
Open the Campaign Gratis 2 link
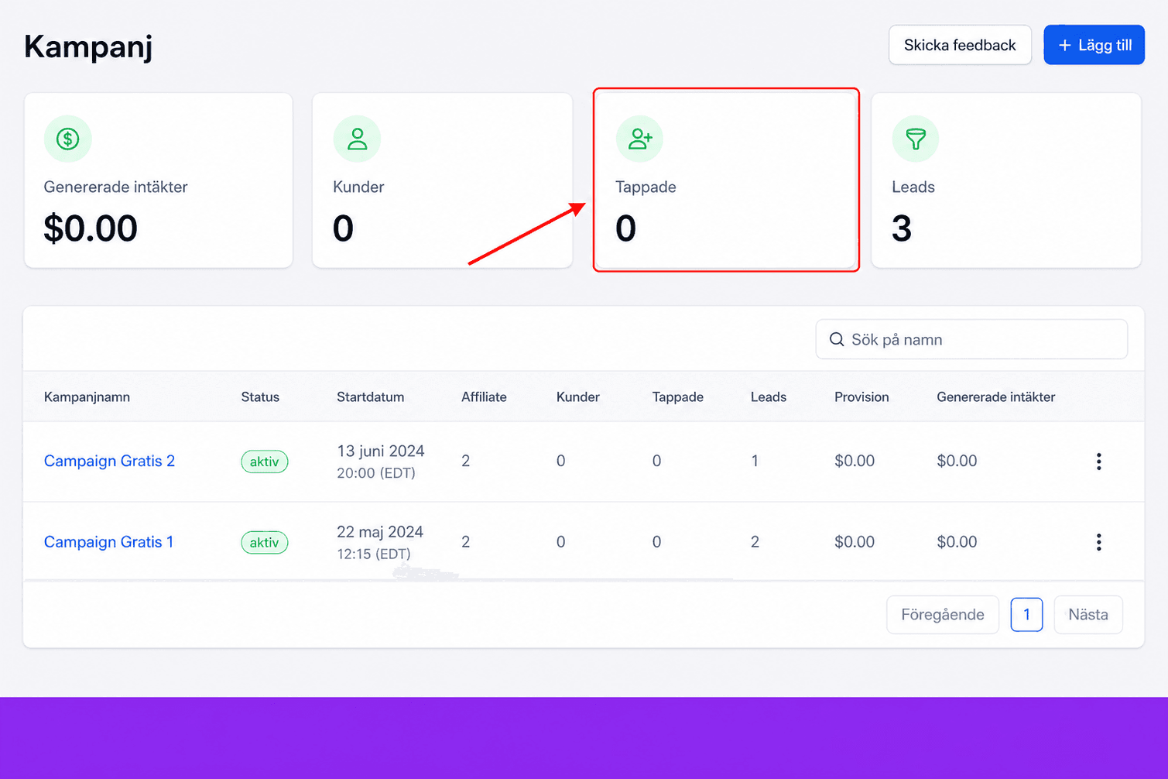[109, 462]
